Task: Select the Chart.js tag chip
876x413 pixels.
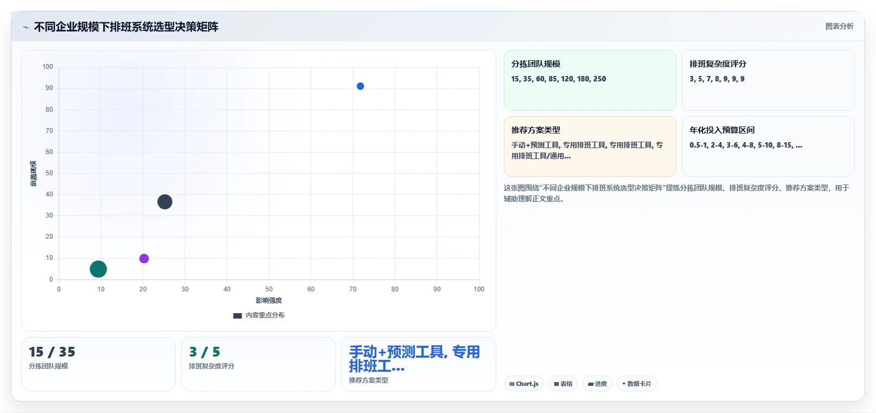Action: pyautogui.click(x=524, y=384)
